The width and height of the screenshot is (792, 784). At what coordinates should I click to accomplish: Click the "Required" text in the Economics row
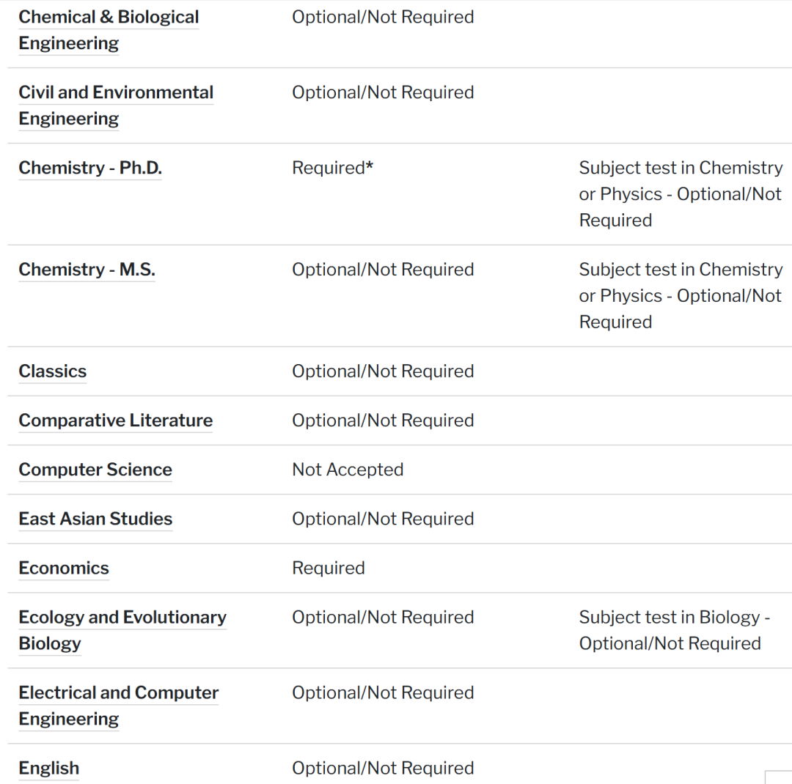click(328, 569)
